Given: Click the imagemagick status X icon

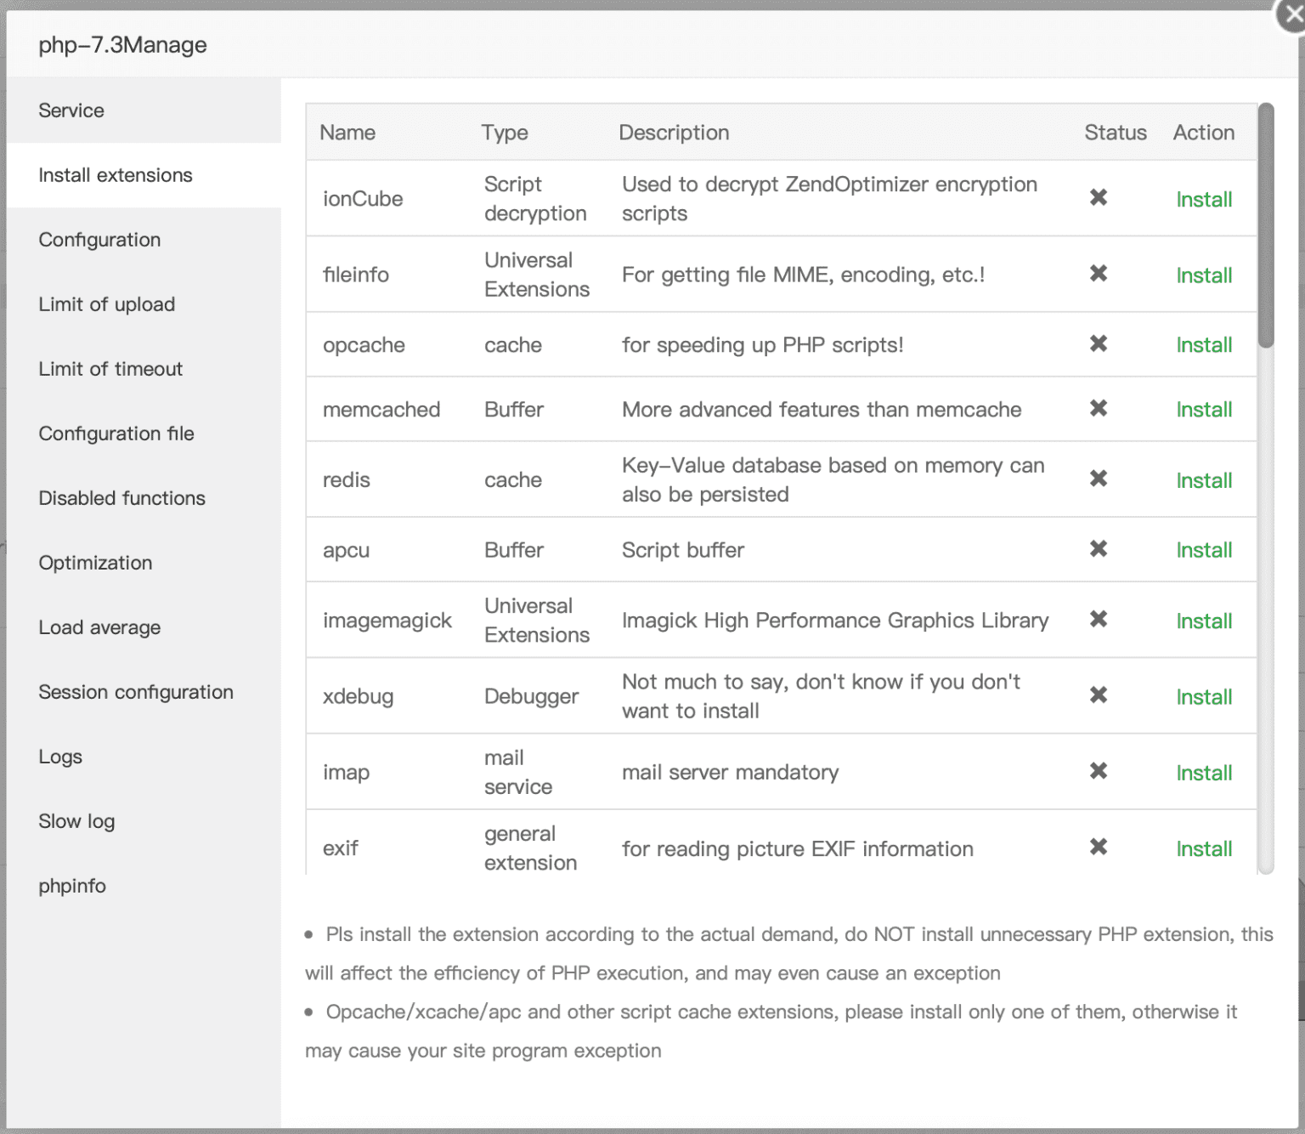Looking at the screenshot, I should (1098, 620).
